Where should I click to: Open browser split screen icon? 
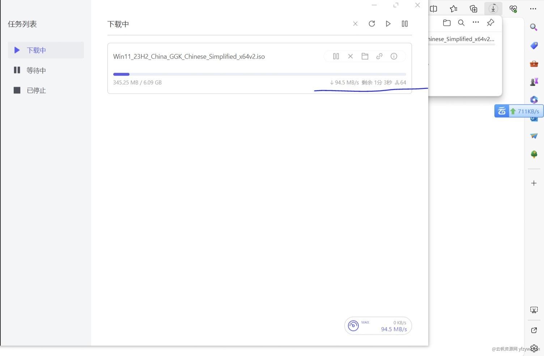pyautogui.click(x=433, y=9)
